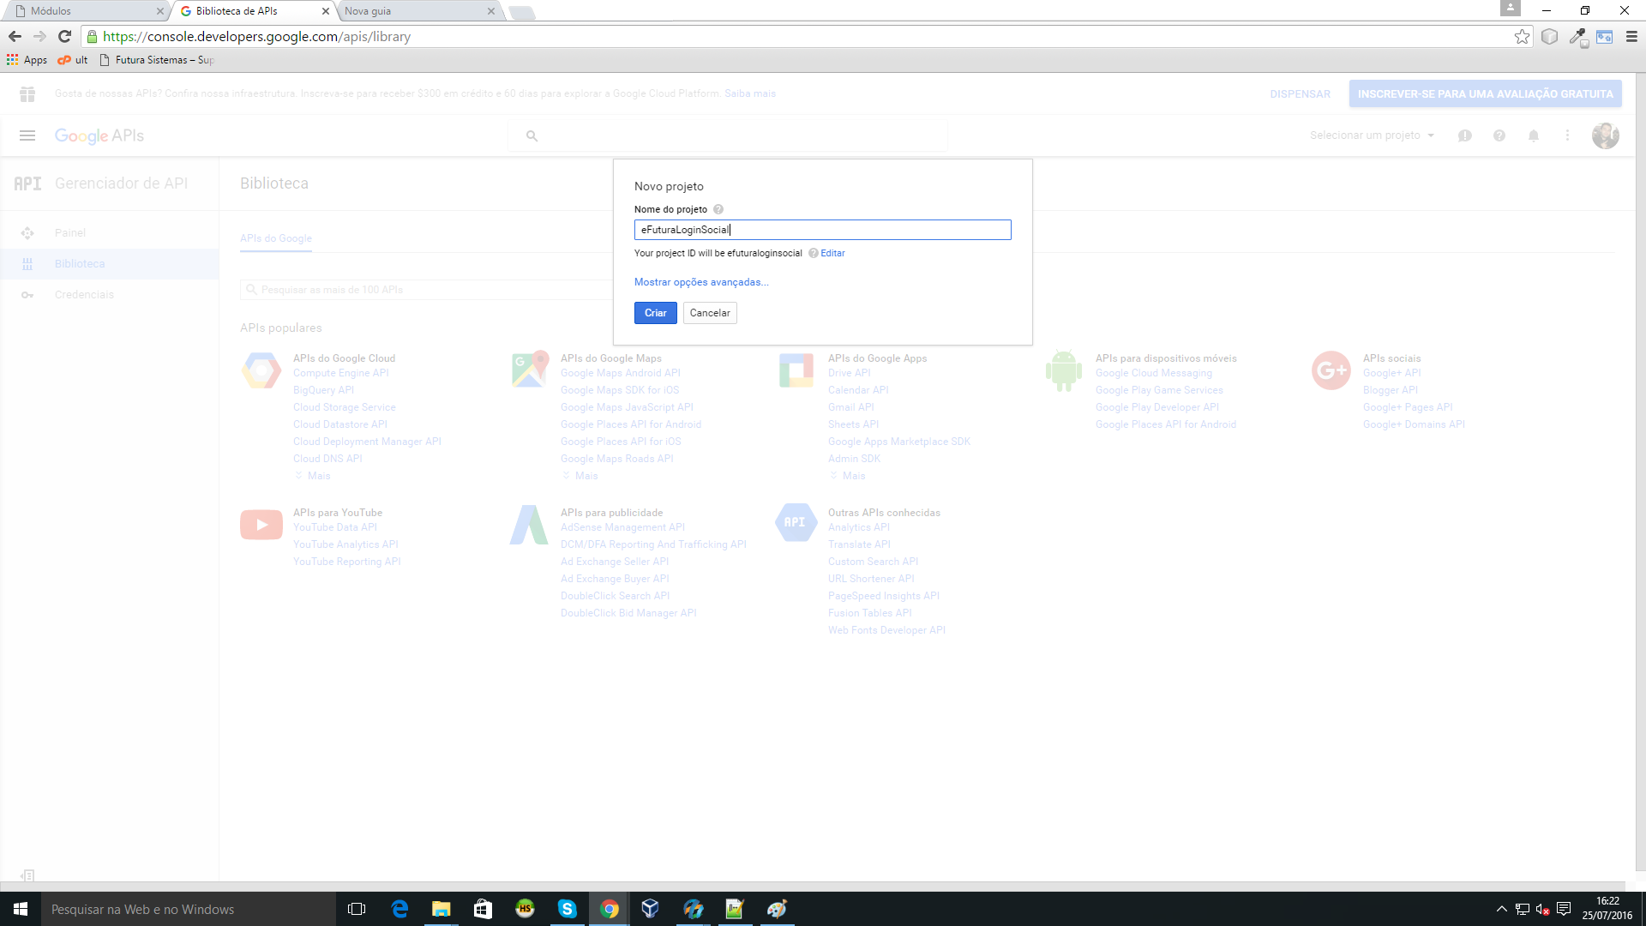This screenshot has height=926, width=1646.
Task: Open the notifications bell icon
Action: pyautogui.click(x=1534, y=135)
